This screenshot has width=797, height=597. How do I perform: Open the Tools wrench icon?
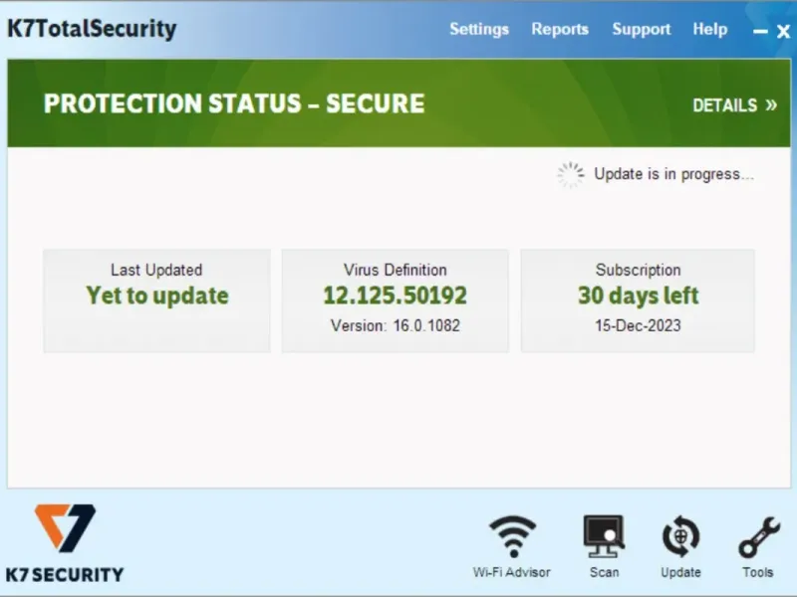point(759,537)
